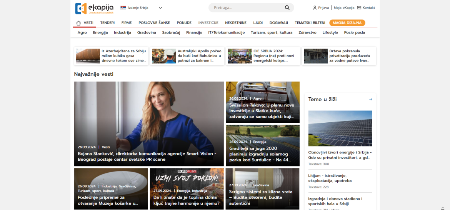
Task: Open the Kontakt link
Action: pyautogui.click(x=369, y=8)
